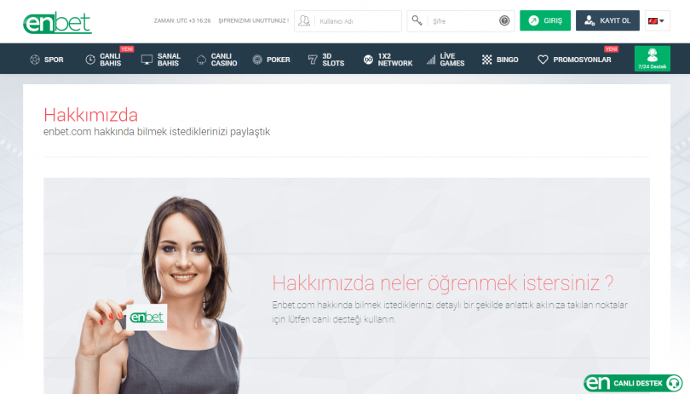Open the SPOR menu item
The width and height of the screenshot is (690, 394).
pyautogui.click(x=47, y=60)
